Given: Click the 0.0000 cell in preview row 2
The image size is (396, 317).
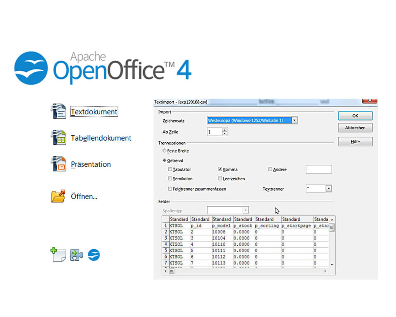Looking at the screenshot, I should [x=244, y=232].
